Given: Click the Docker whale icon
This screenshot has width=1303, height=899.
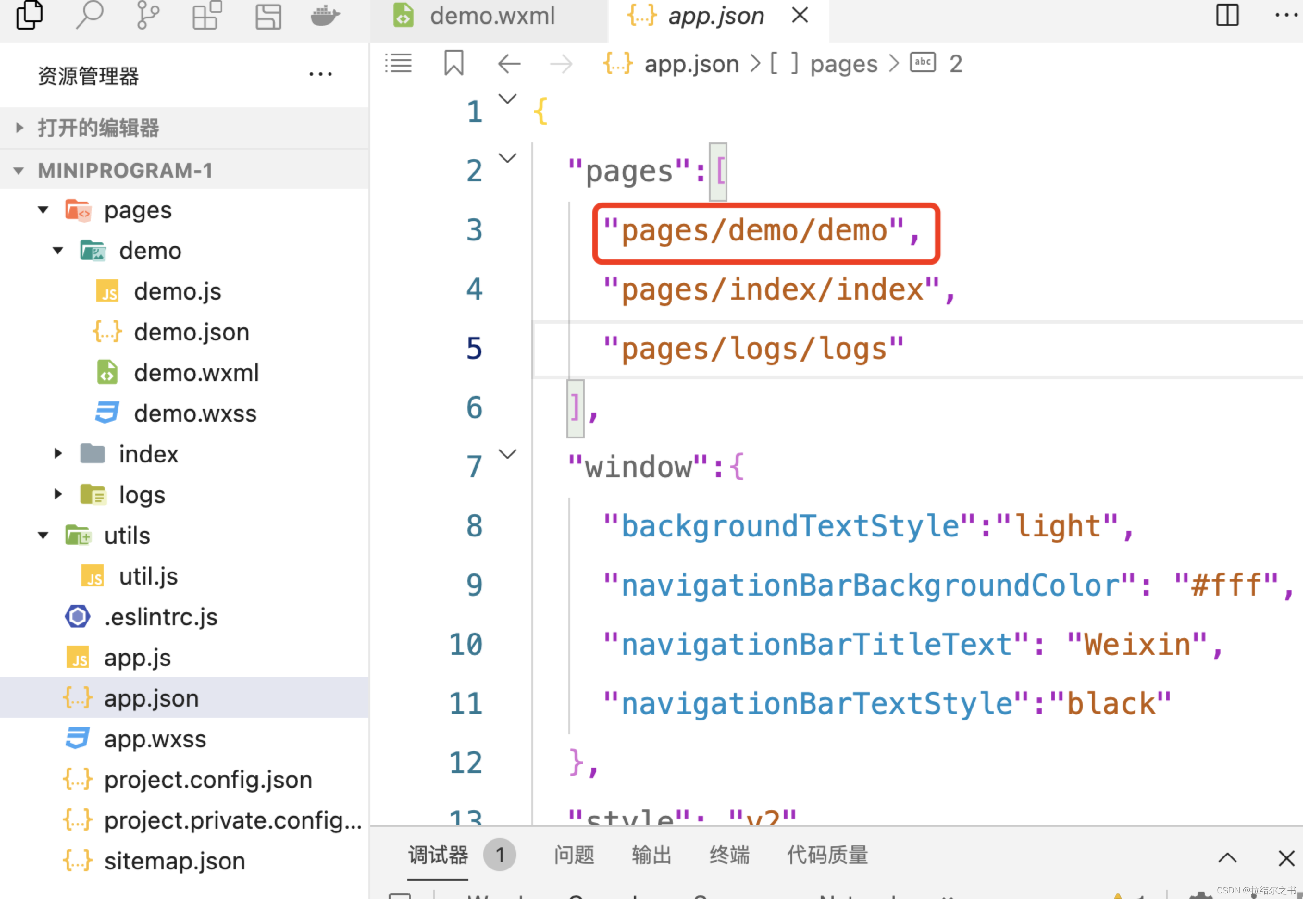Looking at the screenshot, I should point(325,15).
